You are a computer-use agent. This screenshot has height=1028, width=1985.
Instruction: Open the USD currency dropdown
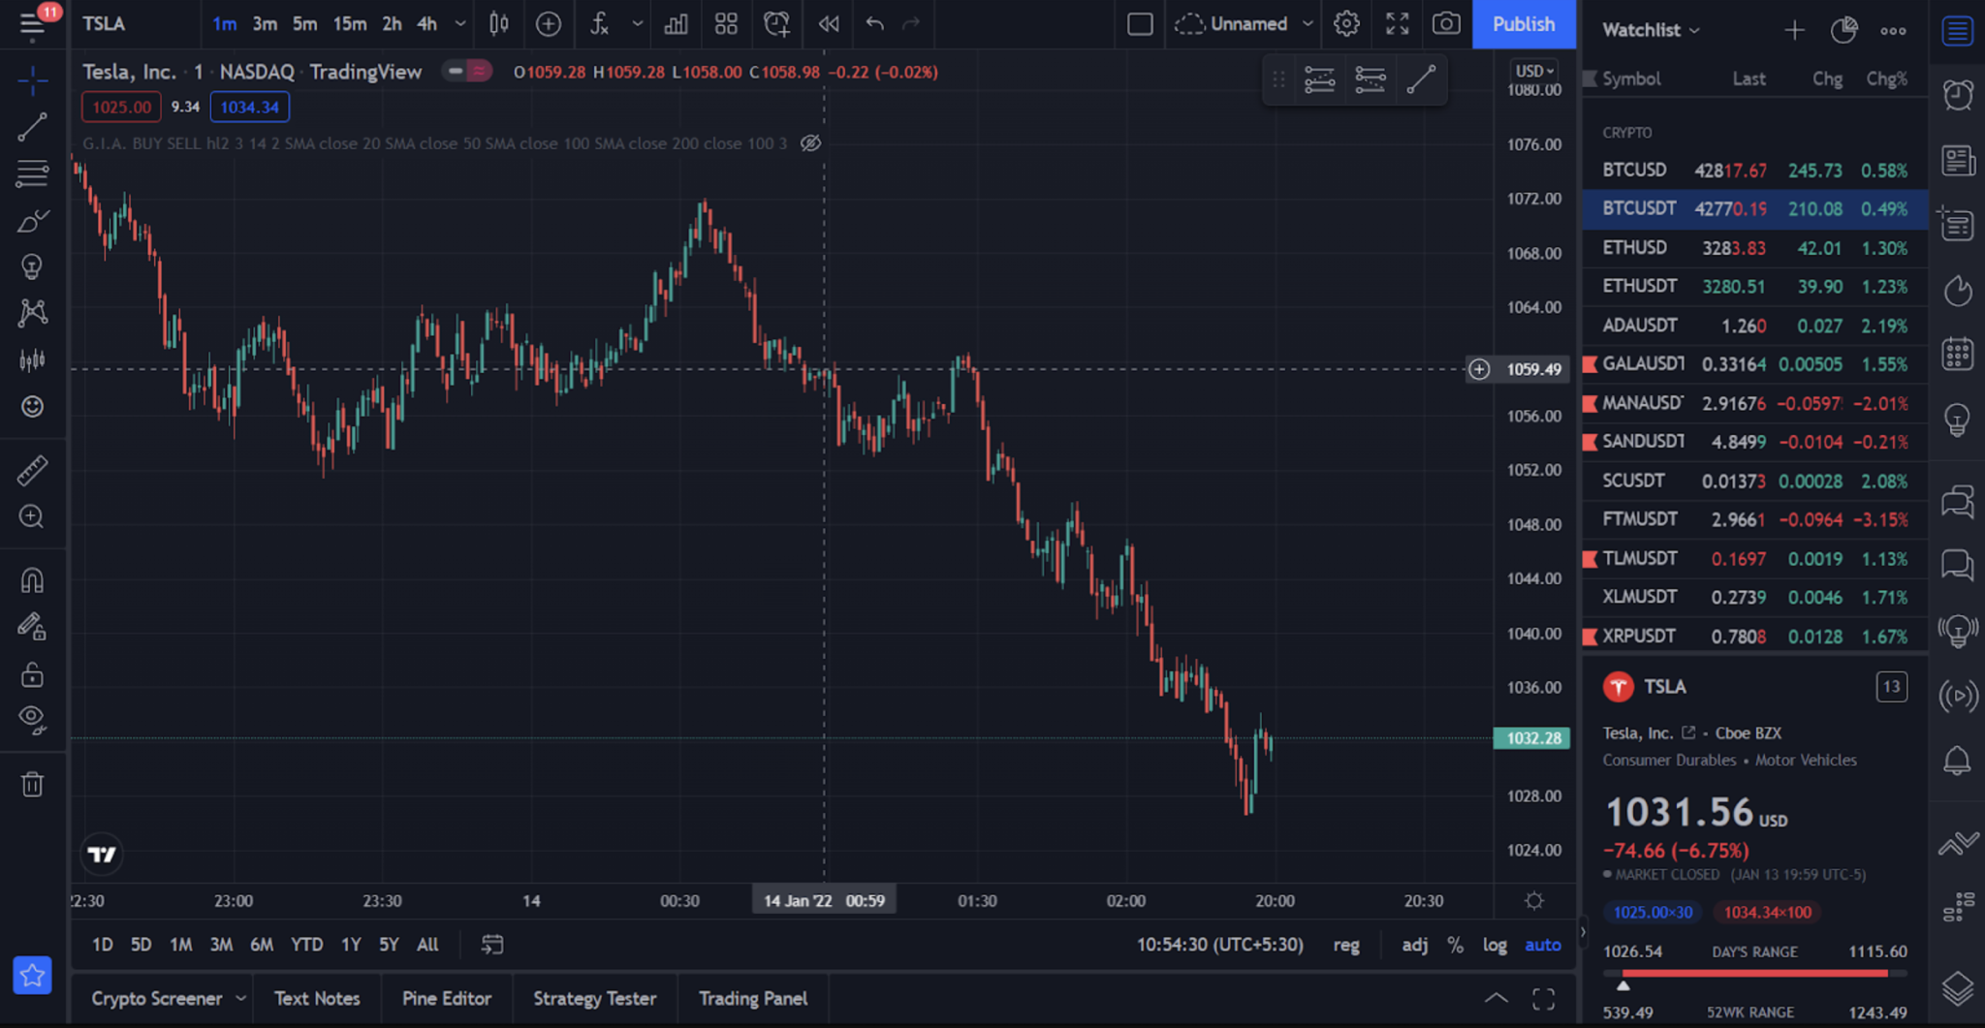[x=1534, y=71]
